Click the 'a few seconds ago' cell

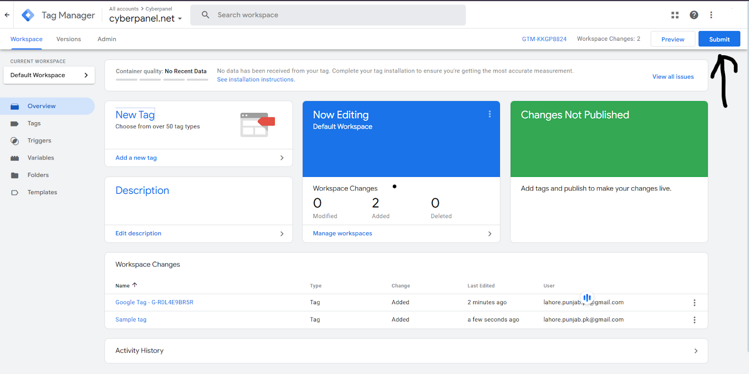coord(493,320)
